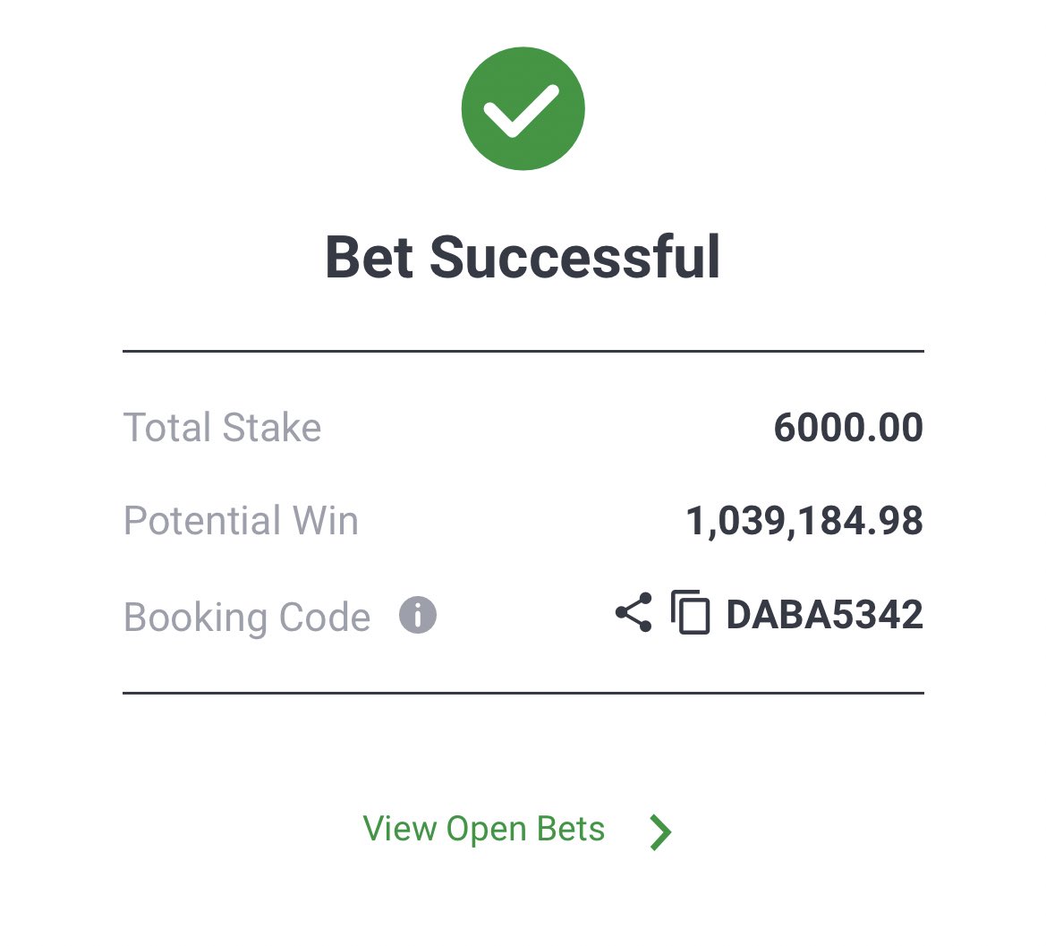1046x946 pixels.
Task: Click the white checkmark inside the green circle
Action: (x=522, y=111)
